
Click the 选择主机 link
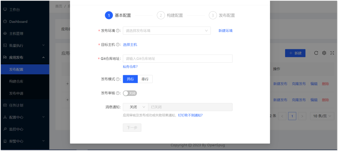130,45
